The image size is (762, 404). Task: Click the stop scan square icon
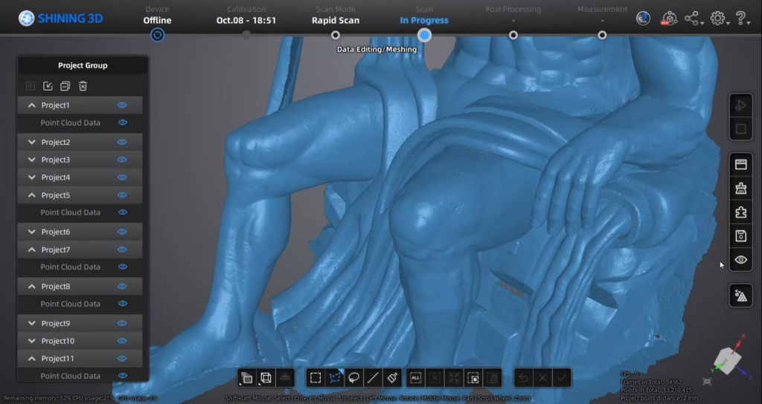740,129
